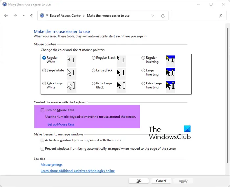Open Ease of Access Center breadcrumb

pos(65,16)
